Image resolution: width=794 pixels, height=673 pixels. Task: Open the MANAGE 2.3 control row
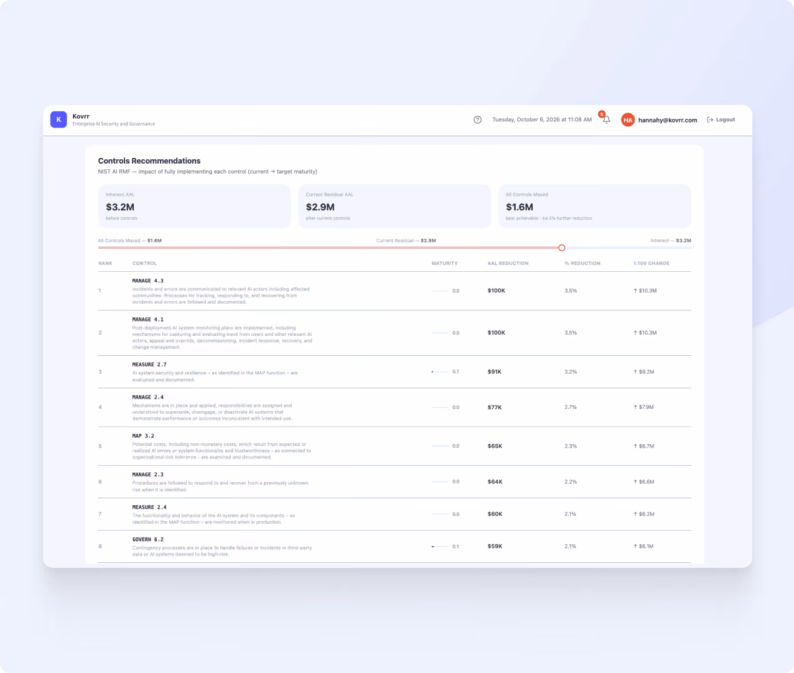tap(395, 481)
